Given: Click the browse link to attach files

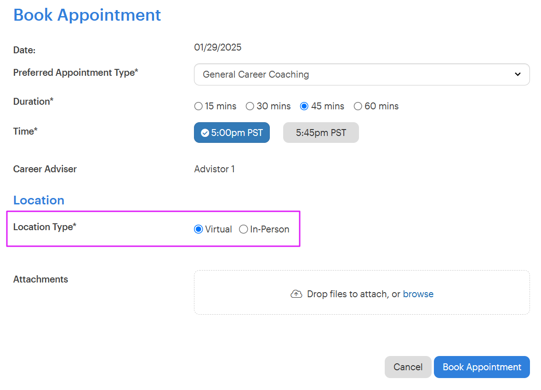Looking at the screenshot, I should click(418, 294).
